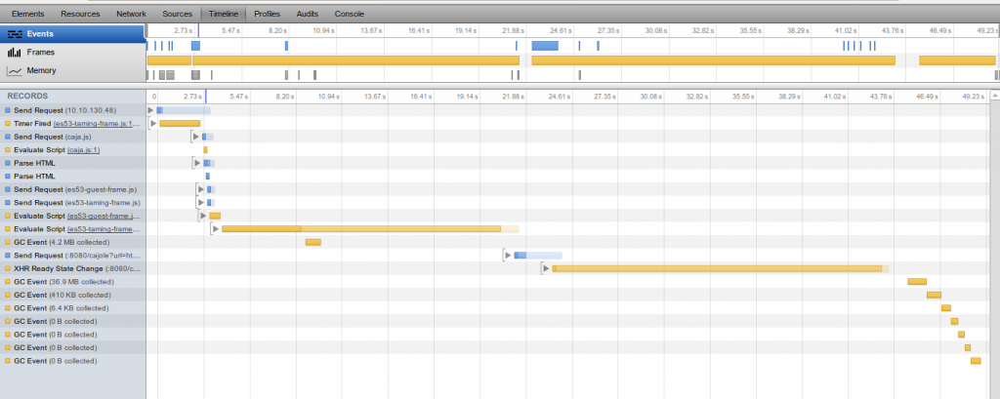Click the Memory line graph icon
The height and width of the screenshot is (399, 1000).
coord(15,71)
